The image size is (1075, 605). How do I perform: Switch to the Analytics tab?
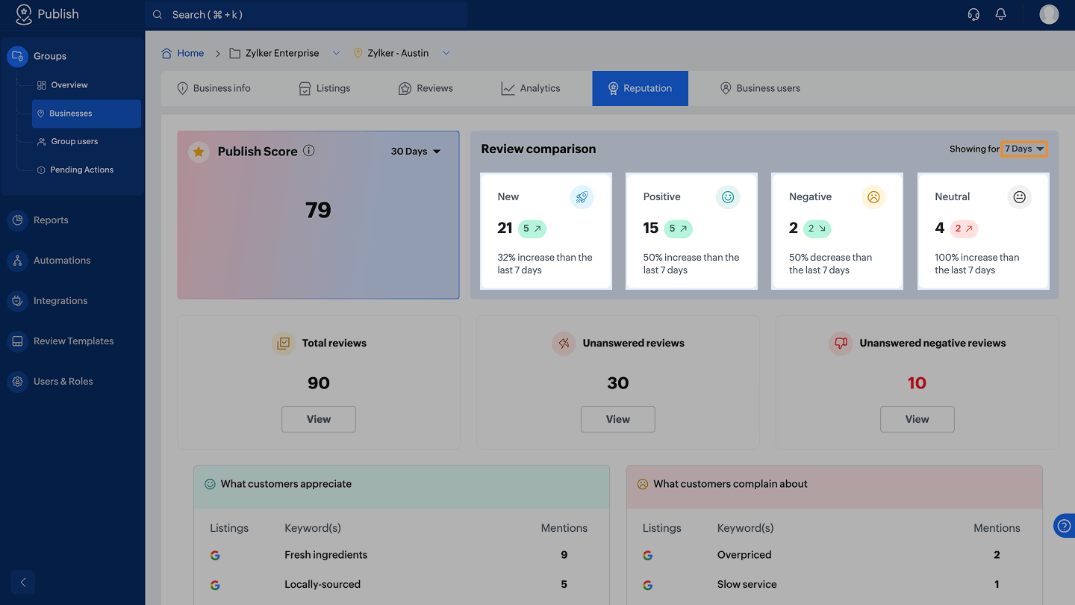tap(531, 88)
